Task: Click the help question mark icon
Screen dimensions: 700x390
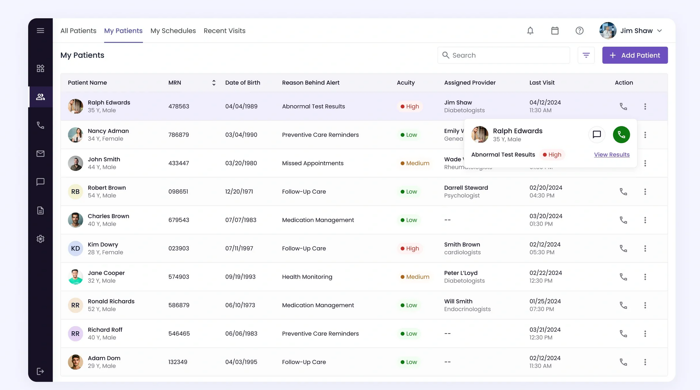Action: click(x=579, y=31)
